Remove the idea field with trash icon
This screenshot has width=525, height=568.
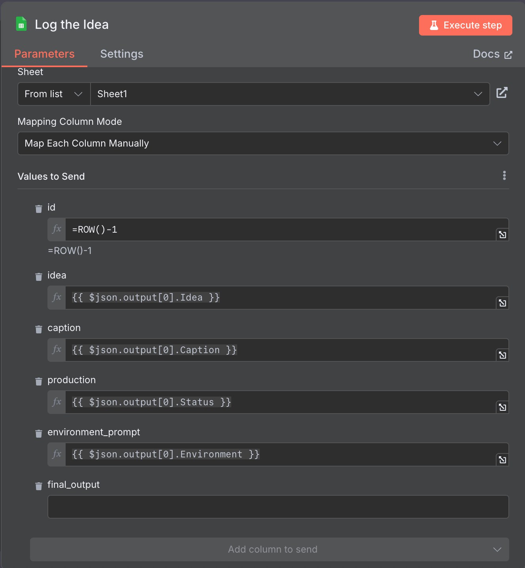tap(39, 276)
